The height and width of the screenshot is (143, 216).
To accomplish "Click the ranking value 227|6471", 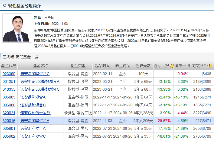I will 203,121.
